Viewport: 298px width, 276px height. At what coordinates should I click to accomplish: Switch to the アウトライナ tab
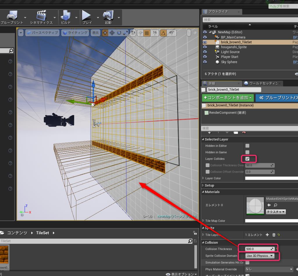[x=221, y=12]
